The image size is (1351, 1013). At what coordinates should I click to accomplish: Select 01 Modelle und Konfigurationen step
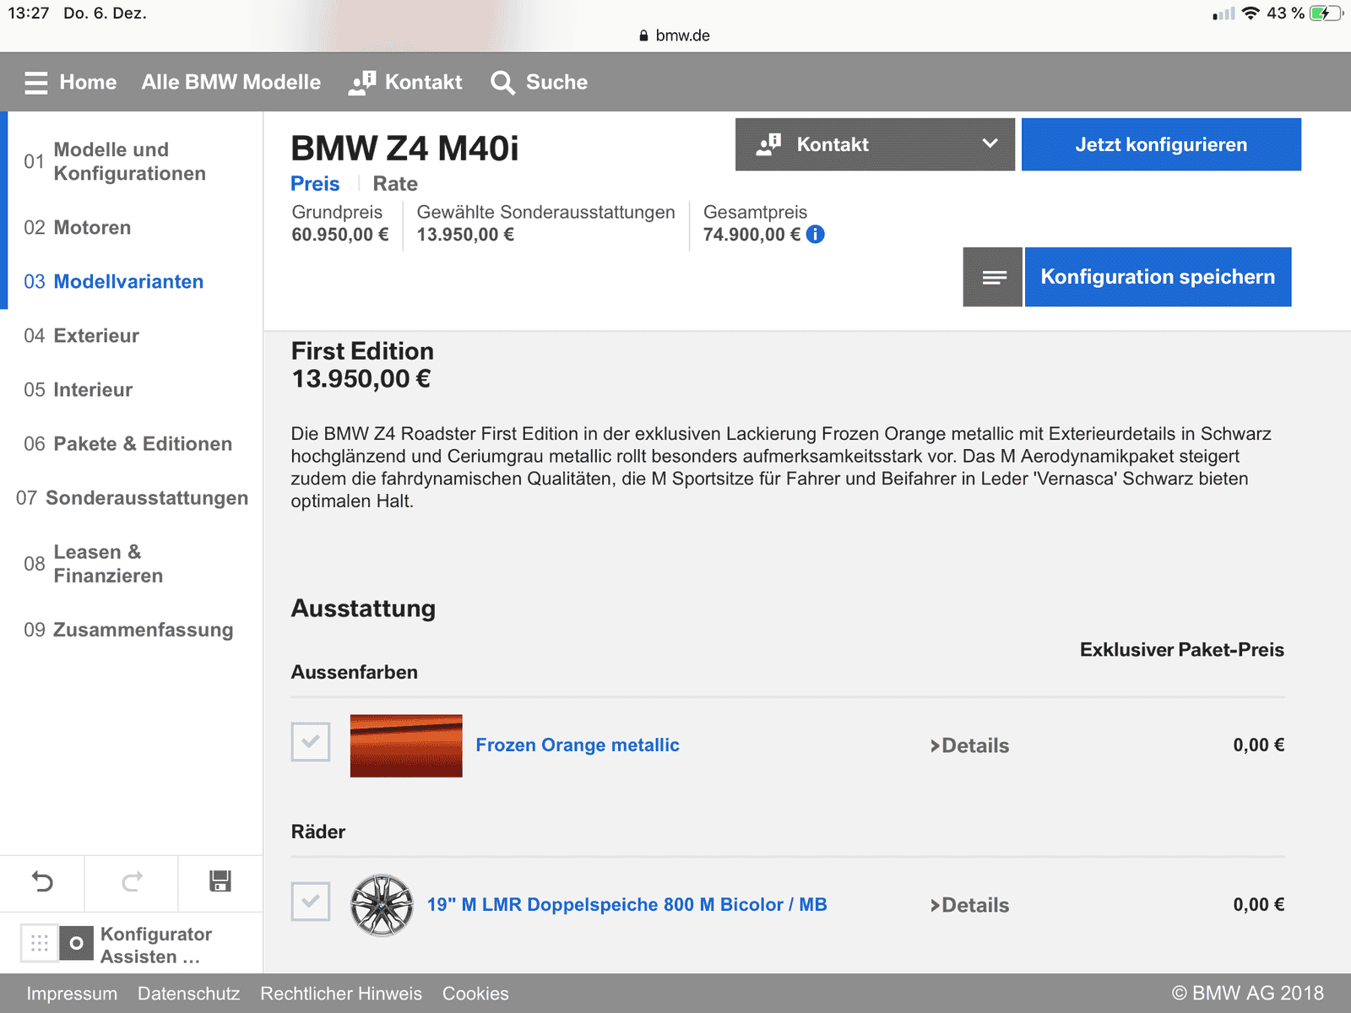pyautogui.click(x=131, y=161)
